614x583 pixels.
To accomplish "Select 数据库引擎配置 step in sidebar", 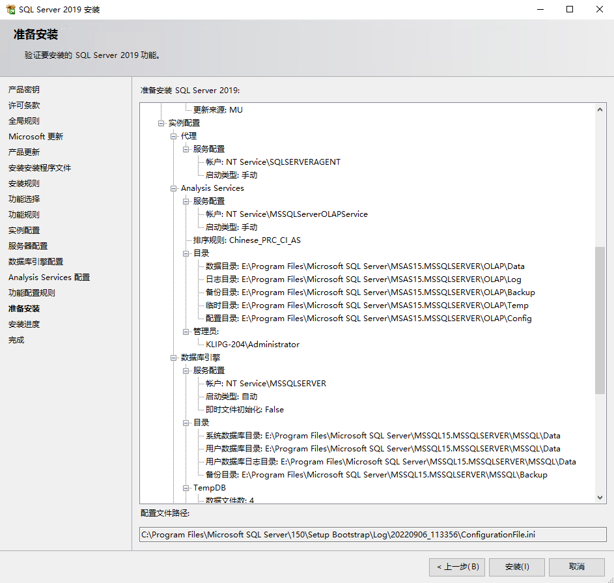I will click(36, 262).
